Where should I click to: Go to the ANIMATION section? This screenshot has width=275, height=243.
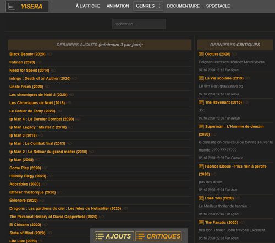(118, 6)
